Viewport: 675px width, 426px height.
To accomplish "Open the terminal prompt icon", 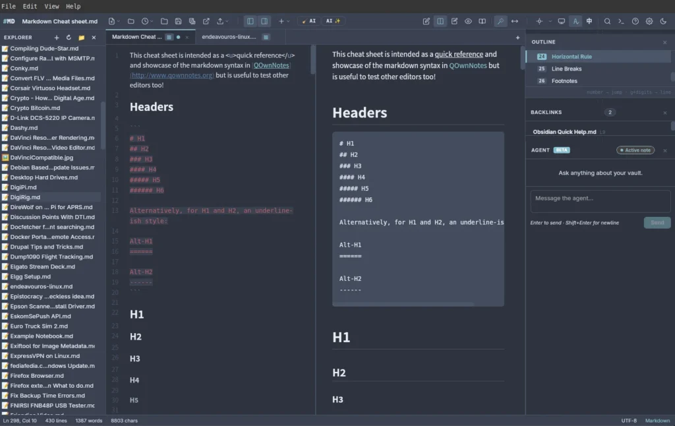I will (x=621, y=21).
